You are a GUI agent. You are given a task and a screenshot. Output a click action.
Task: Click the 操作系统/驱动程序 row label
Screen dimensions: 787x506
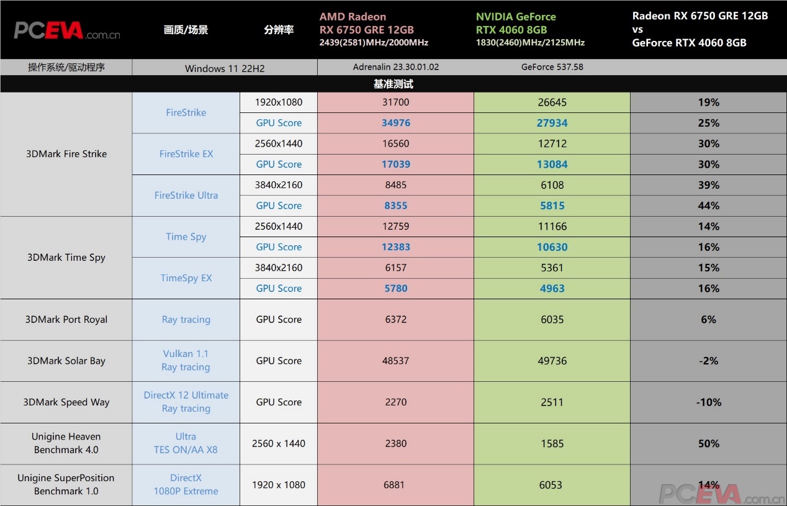(x=66, y=68)
